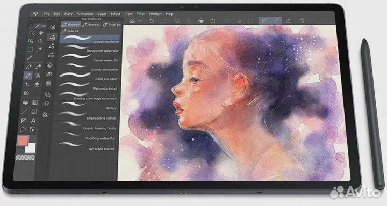Image resolution: width=387 pixels, height=206 pixels.
Task: Select the Ruler tool
Action: [24, 121]
